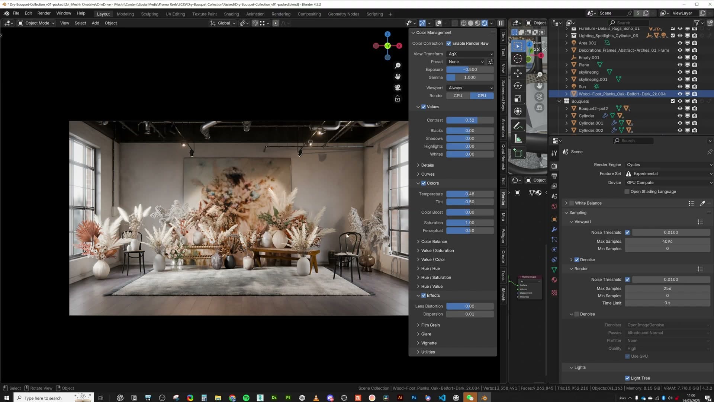Screen dimensions: 714x402
Task: Open the Physics properties tab icon
Action: [554, 249]
